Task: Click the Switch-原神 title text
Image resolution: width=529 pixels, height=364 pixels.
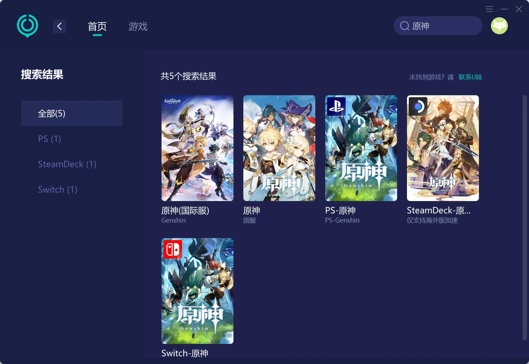Action: coord(185,353)
